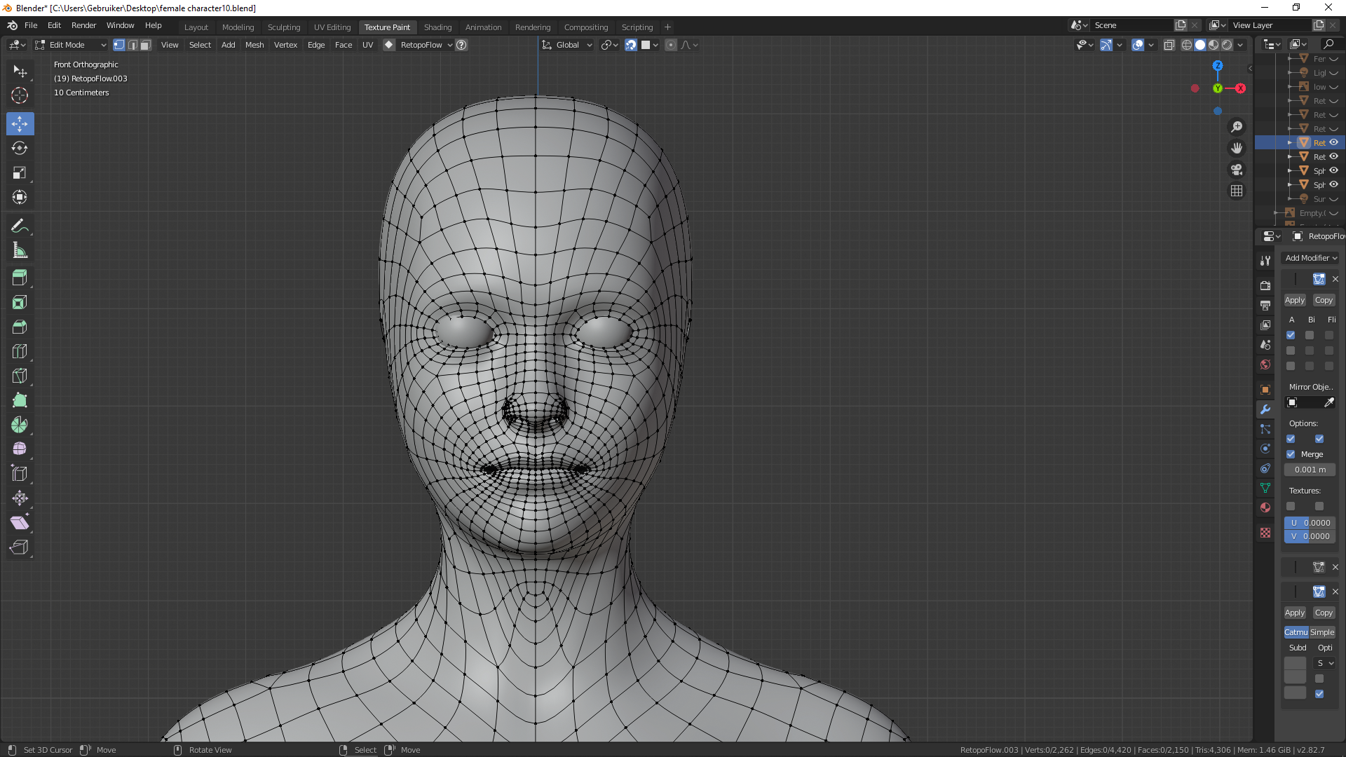The width and height of the screenshot is (1346, 757).
Task: Expand the Add Modifier dropdown
Action: (1310, 258)
